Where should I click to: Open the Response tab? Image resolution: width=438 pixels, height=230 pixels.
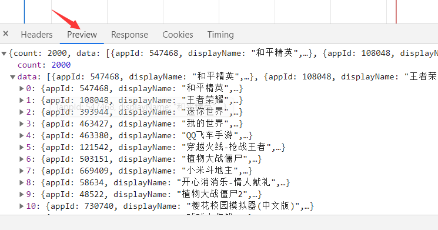click(x=129, y=35)
